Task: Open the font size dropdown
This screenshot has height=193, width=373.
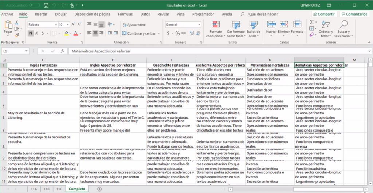Action: [x=68, y=25]
